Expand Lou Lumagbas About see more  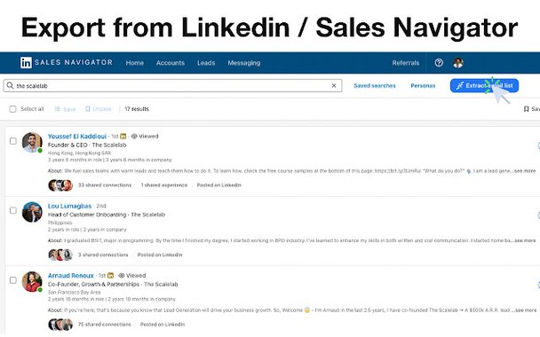pos(525,240)
